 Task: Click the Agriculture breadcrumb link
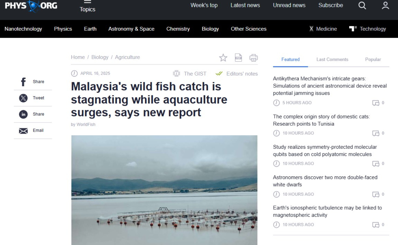click(127, 57)
